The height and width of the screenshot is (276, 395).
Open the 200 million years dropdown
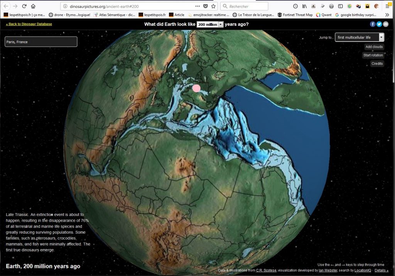(210, 24)
